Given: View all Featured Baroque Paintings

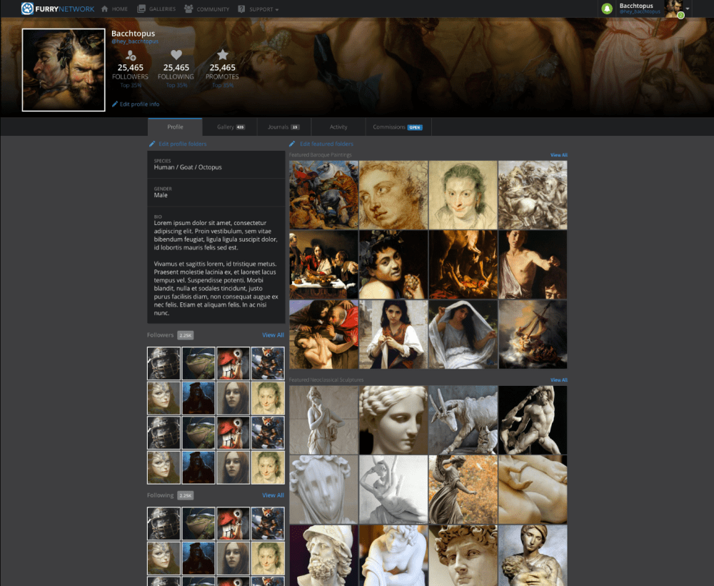Looking at the screenshot, I should coord(558,155).
